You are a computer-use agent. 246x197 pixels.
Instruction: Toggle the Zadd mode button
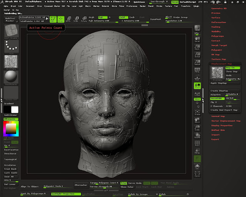tap(123, 17)
